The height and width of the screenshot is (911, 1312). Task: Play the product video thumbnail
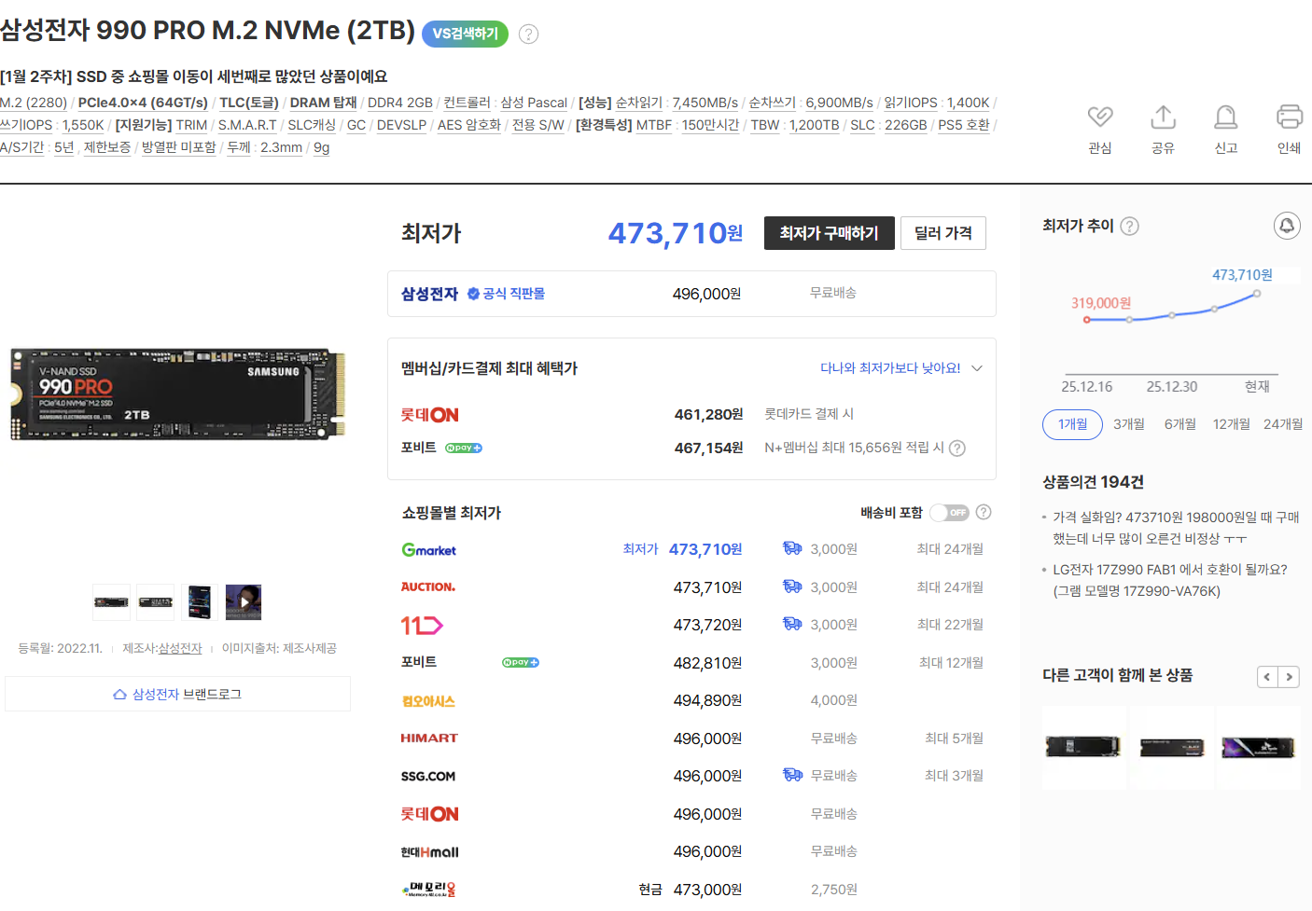point(243,601)
